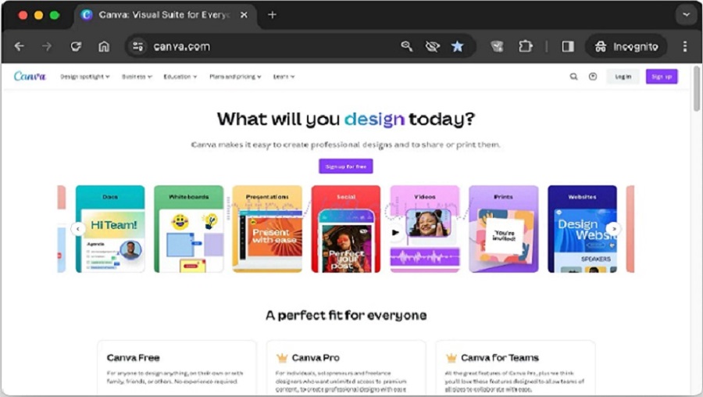Viewport: 703px width, 397px height.
Task: Open the Canva site search magnifier icon
Action: 573,77
